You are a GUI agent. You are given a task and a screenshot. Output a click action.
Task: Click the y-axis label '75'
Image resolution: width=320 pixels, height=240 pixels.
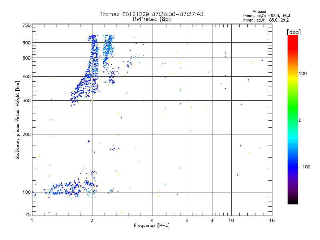[28, 214]
